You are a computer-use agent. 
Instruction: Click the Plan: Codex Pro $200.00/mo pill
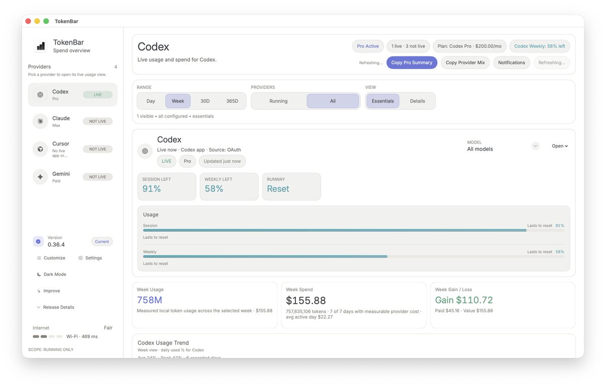[470, 46]
